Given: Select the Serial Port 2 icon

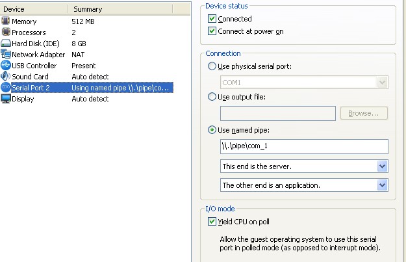Looking at the screenshot, I should coord(6,88).
